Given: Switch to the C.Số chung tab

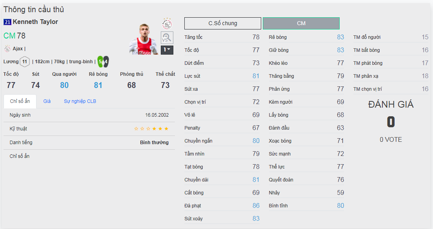Looking at the screenshot, I should pos(222,23).
